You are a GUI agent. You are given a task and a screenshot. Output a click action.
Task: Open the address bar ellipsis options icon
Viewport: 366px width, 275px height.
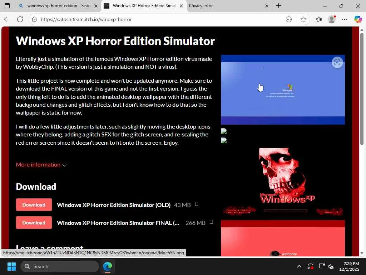pyautogui.click(x=289, y=19)
